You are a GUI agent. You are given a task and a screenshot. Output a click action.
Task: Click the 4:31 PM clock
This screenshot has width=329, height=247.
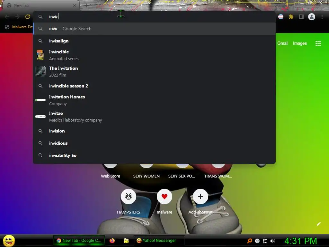tap(301, 241)
